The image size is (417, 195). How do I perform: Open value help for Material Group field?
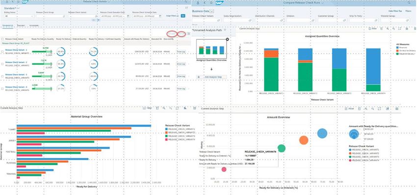click(407, 20)
